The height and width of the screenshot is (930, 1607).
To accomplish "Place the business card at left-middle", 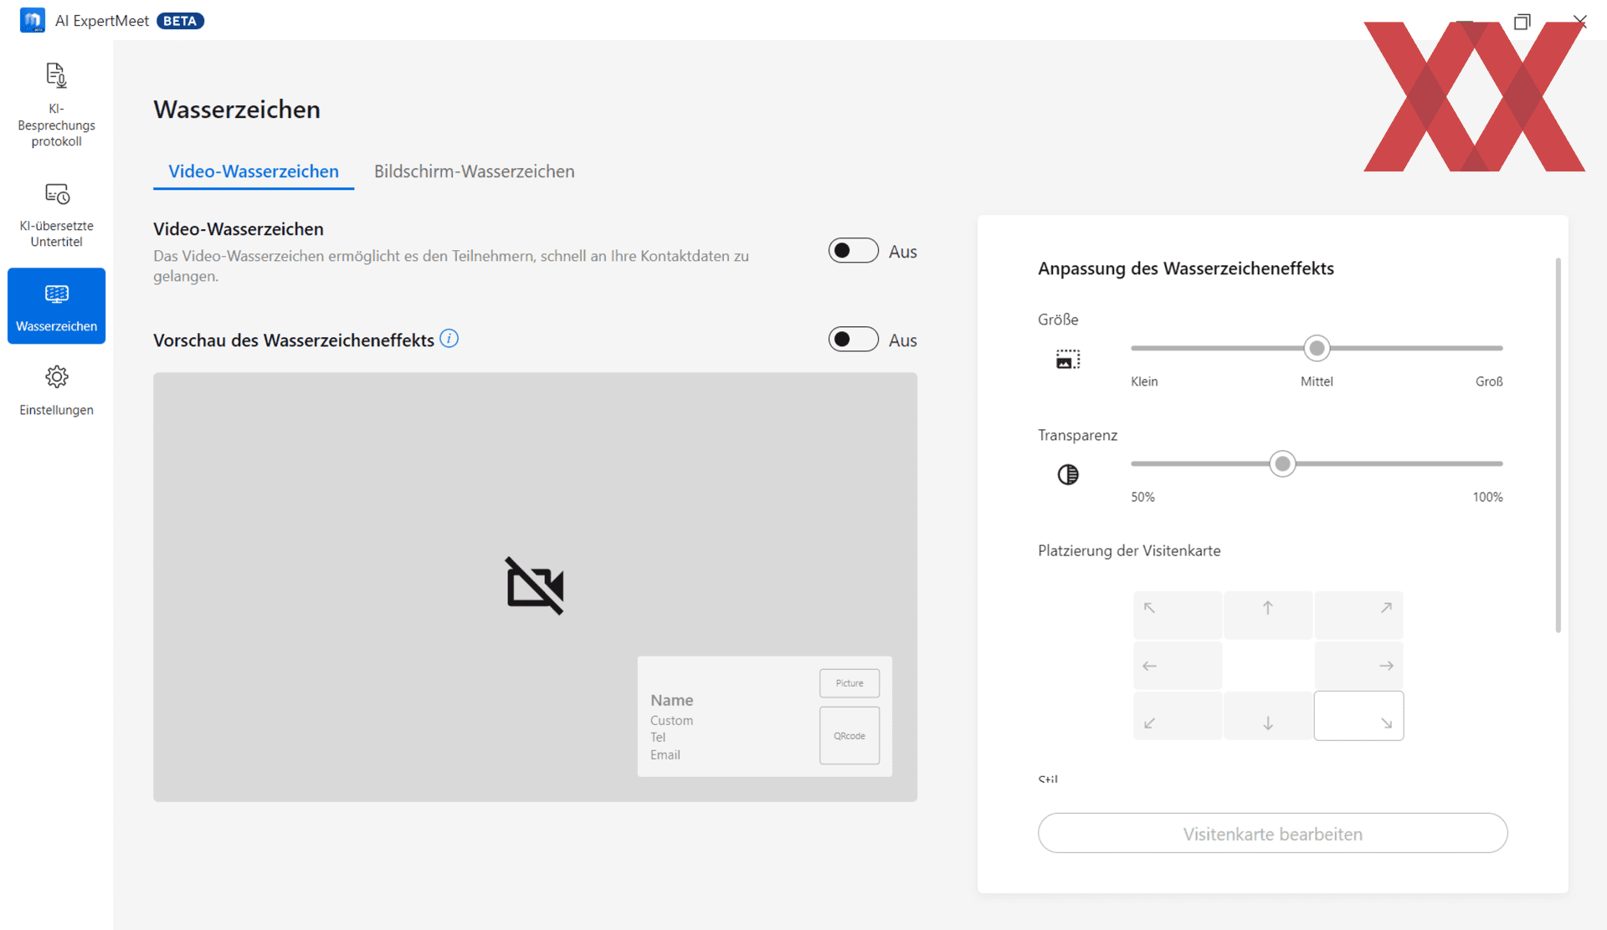I will click(x=1177, y=666).
